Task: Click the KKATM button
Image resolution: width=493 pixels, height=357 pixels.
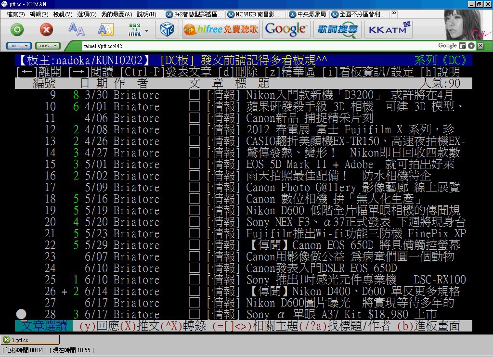Action: point(389,29)
